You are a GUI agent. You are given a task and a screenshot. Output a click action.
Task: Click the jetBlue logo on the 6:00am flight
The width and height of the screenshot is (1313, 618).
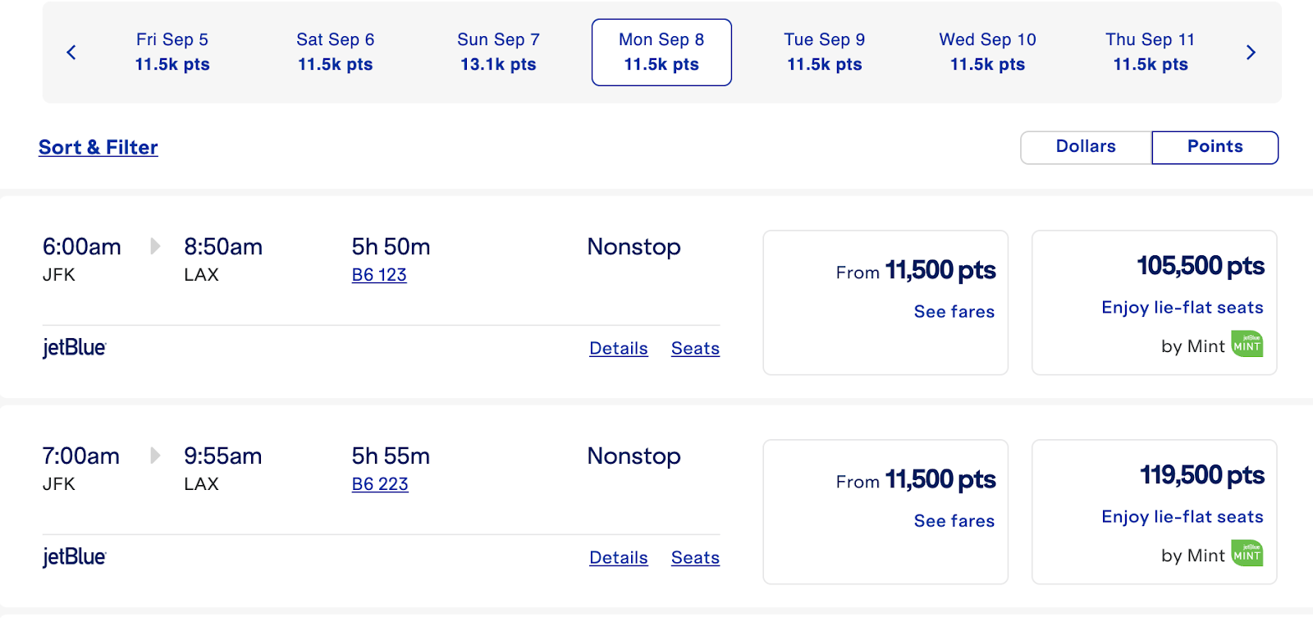[75, 348]
